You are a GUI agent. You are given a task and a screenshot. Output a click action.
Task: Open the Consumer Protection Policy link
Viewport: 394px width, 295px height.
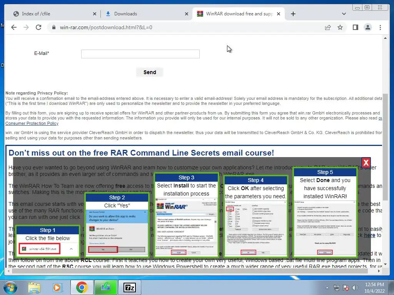[x=32, y=123]
